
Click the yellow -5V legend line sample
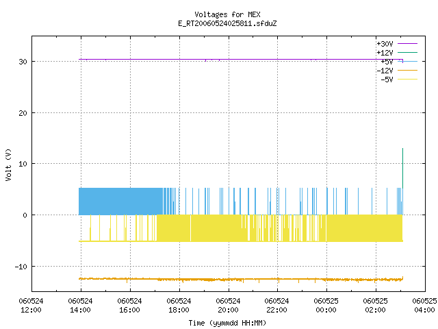click(408, 80)
